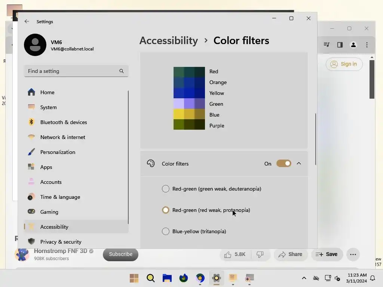
Task: Click the Bluetooth icon in sidebar
Action: [x=31, y=122]
